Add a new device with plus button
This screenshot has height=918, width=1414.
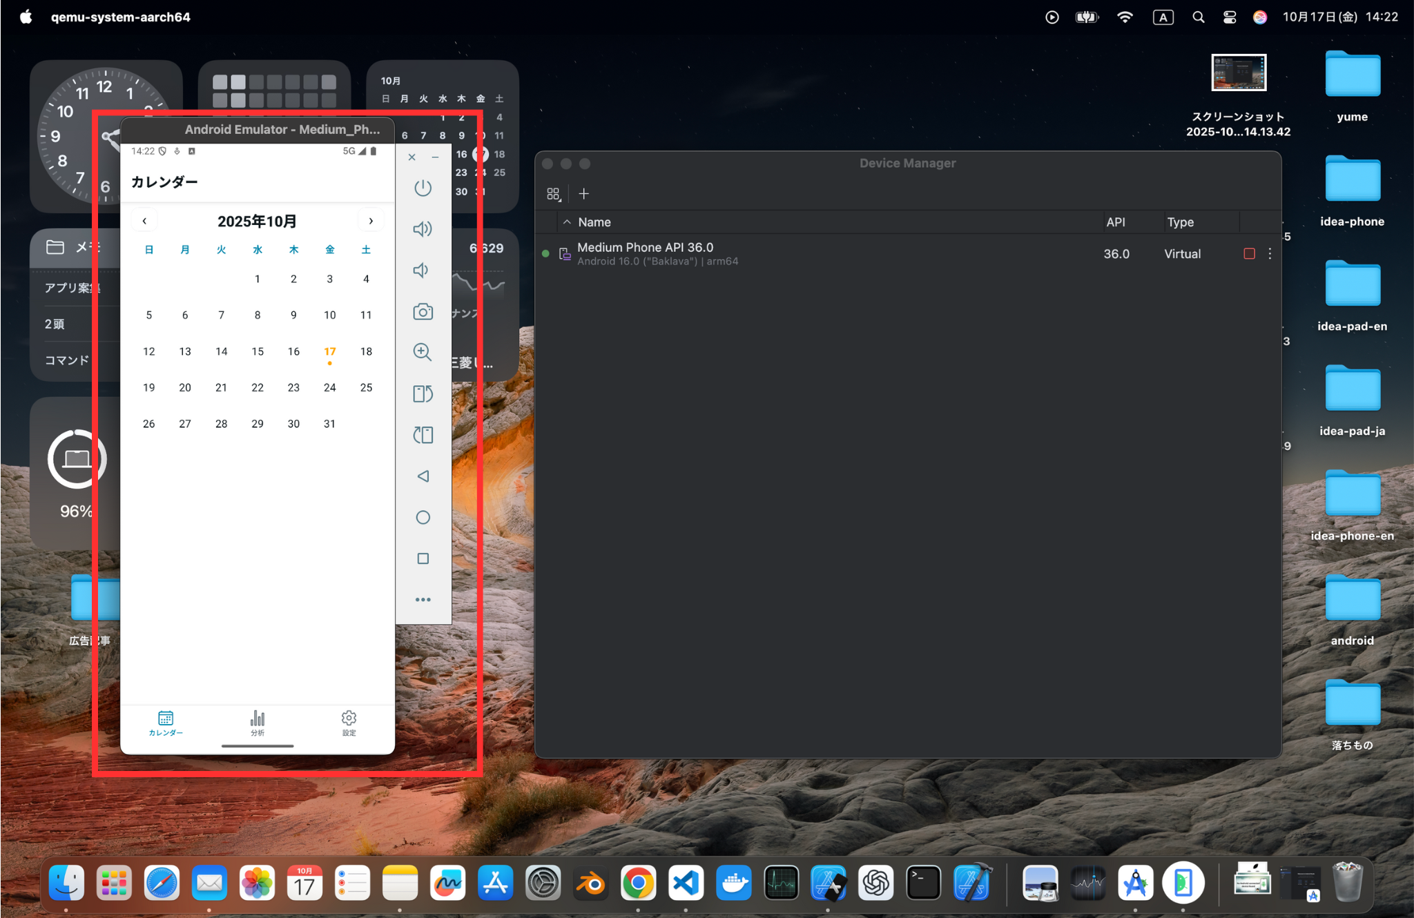tap(583, 194)
